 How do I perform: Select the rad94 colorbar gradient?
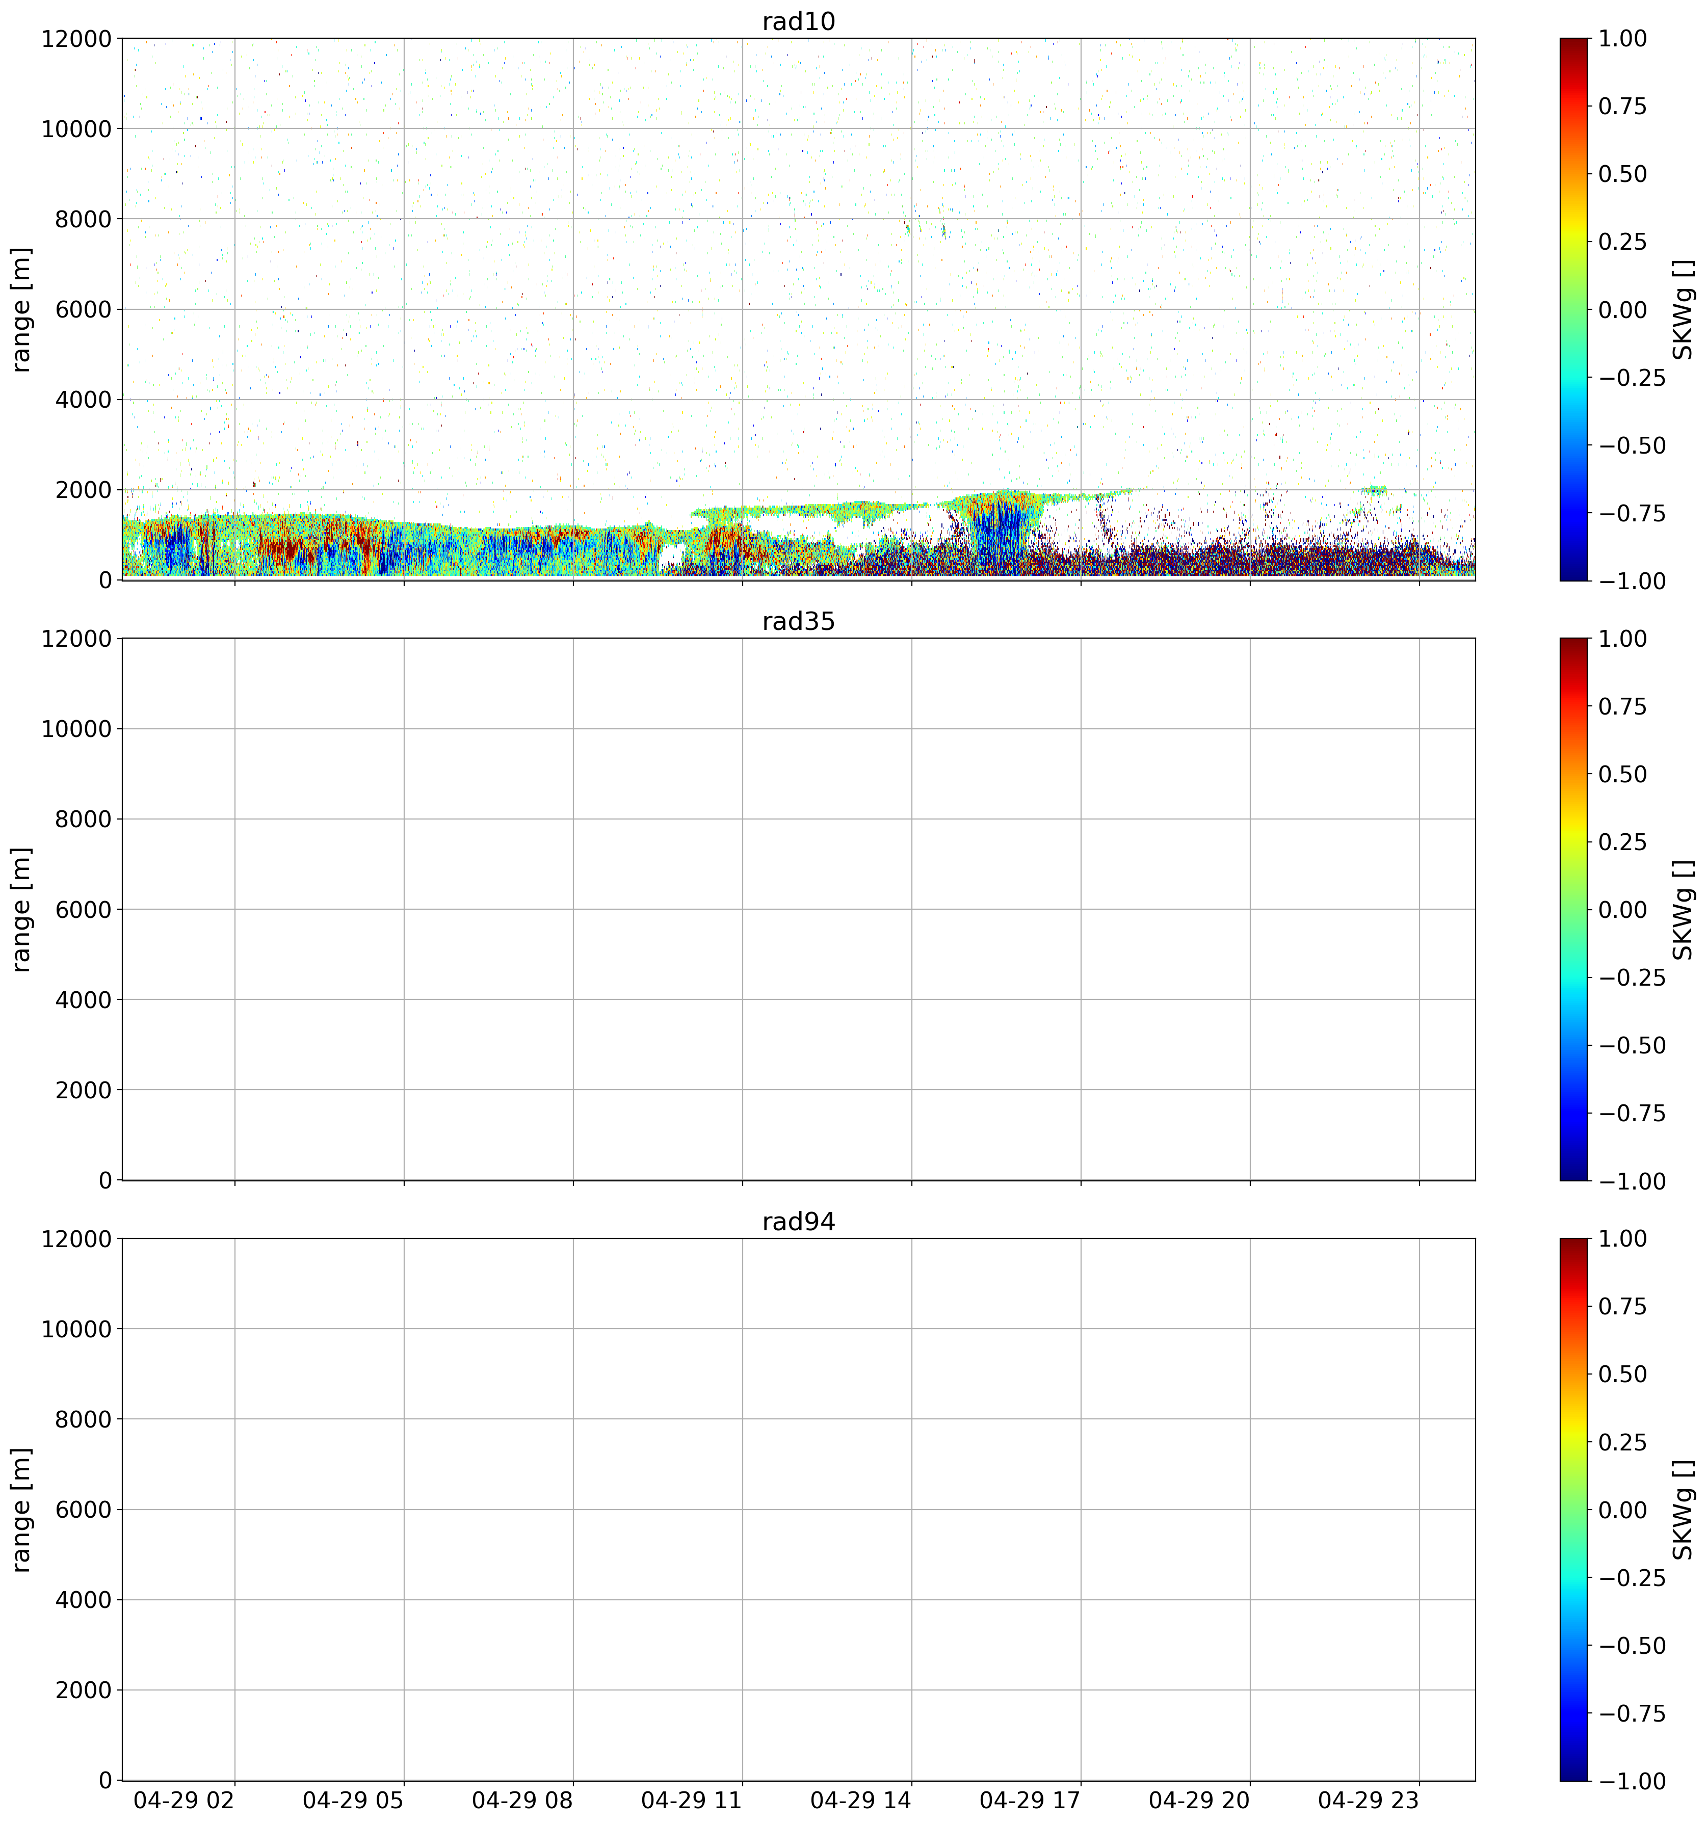click(1573, 1510)
